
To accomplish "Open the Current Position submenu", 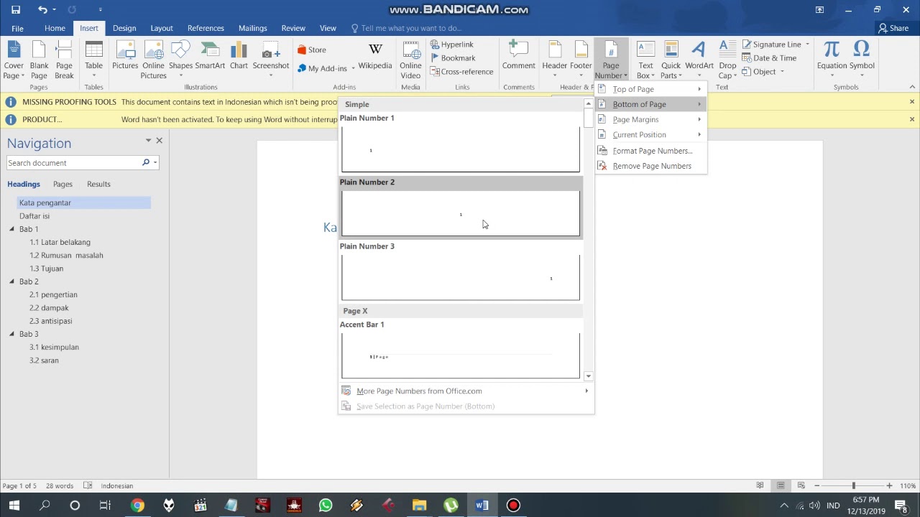I will tap(650, 134).
